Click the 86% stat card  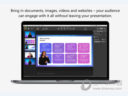pyautogui.click(x=58, y=48)
